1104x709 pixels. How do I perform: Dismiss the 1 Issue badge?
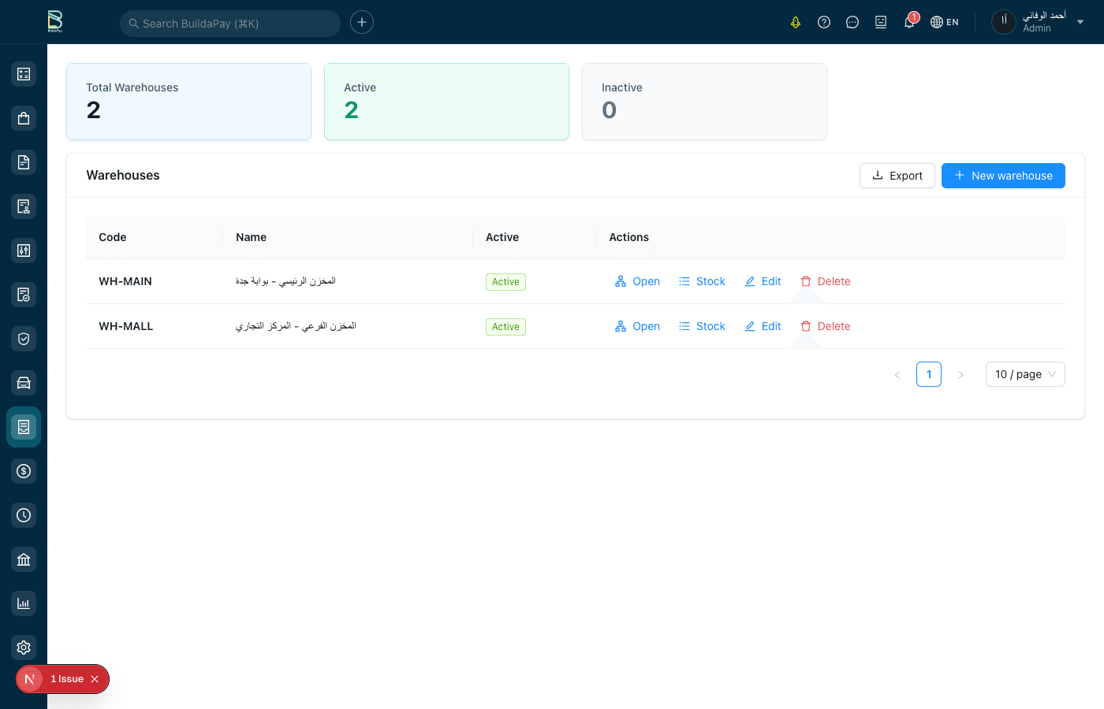click(x=95, y=679)
